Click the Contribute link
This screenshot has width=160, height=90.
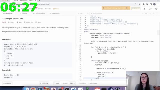pos(93,83)
